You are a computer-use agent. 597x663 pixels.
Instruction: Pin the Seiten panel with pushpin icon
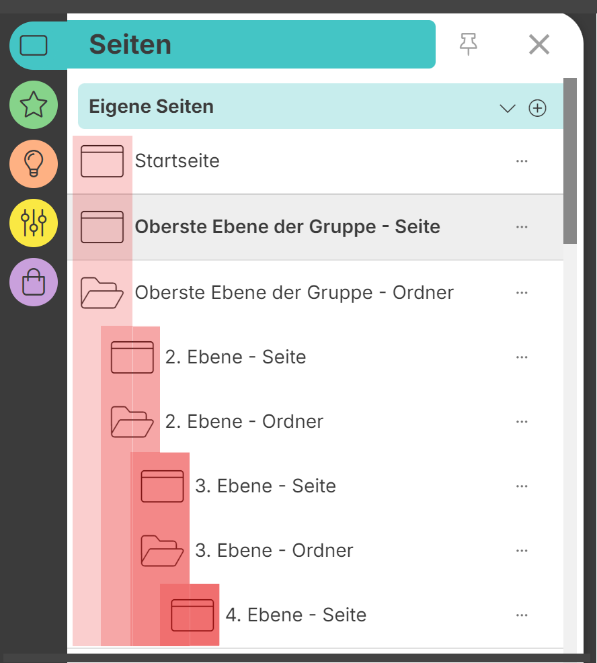point(469,44)
